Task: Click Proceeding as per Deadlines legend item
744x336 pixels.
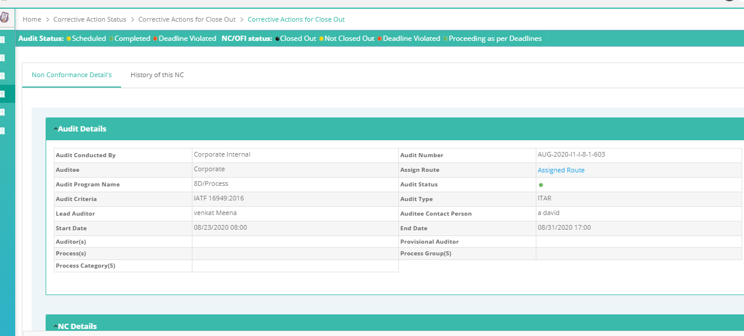Action: coord(492,39)
